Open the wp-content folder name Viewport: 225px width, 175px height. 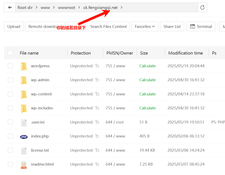pos(41,94)
